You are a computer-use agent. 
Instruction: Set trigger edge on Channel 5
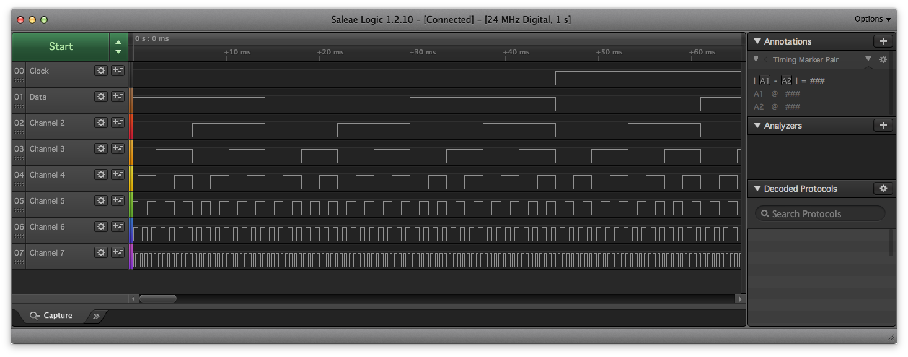click(118, 201)
